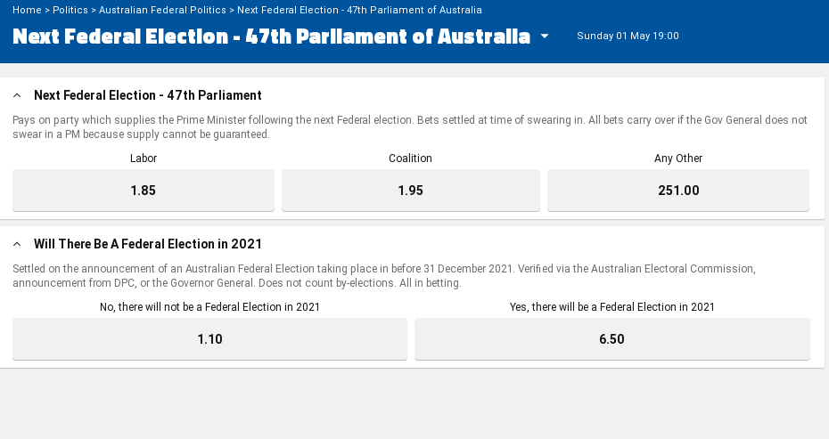Click the Coalition outcome label
The width and height of the screenshot is (829, 439).
[x=410, y=159]
